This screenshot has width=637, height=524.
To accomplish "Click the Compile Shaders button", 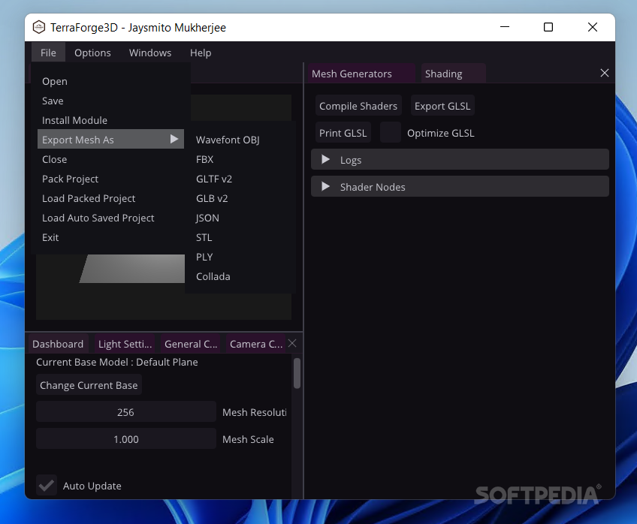I will click(x=358, y=106).
